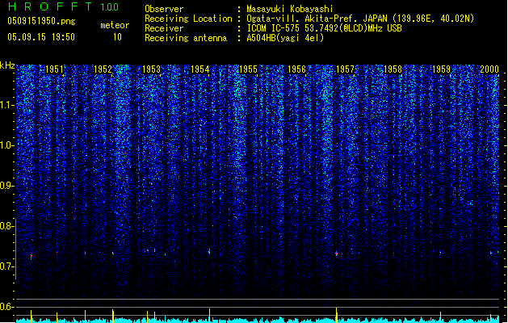Click the 1956 time marker

296,69
